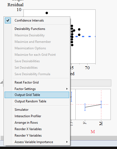This screenshot has width=117, height=149.
Task: Enable the Interaction Profiler
Action: [28, 116]
